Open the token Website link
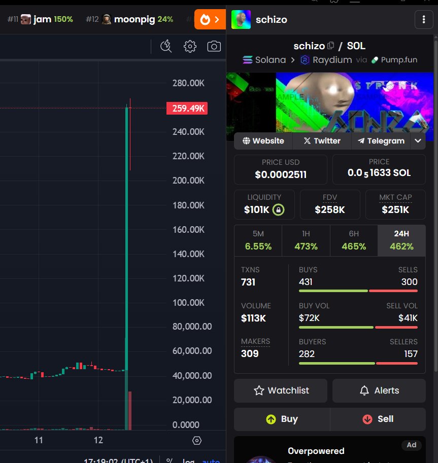 pyautogui.click(x=263, y=141)
